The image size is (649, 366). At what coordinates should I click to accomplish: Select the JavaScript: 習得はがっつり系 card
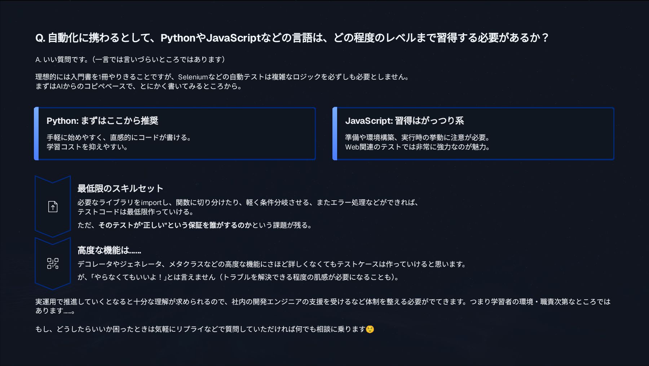[x=473, y=134]
